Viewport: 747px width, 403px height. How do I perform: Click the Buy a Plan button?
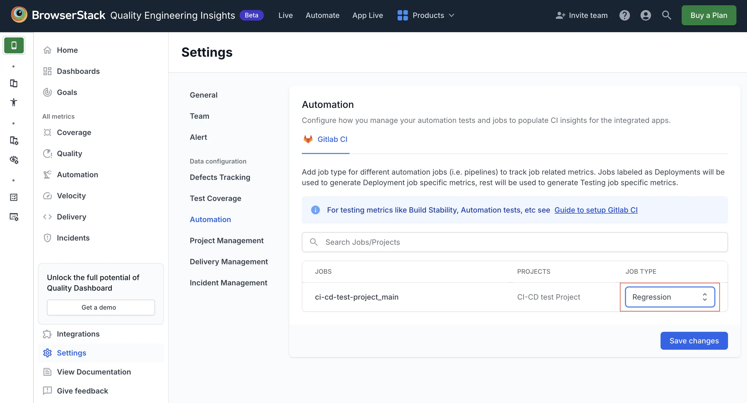709,15
